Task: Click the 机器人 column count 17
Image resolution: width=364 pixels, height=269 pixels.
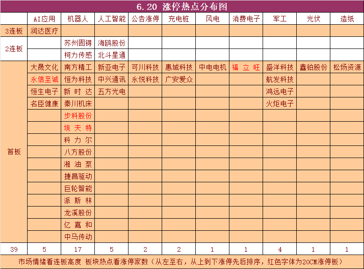Action: 78,249
